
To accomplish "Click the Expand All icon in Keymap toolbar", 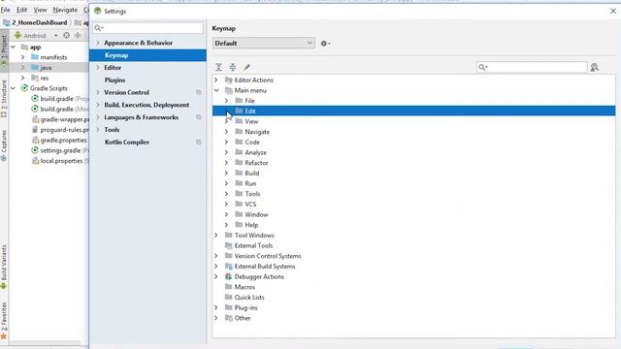I will pyautogui.click(x=218, y=67).
